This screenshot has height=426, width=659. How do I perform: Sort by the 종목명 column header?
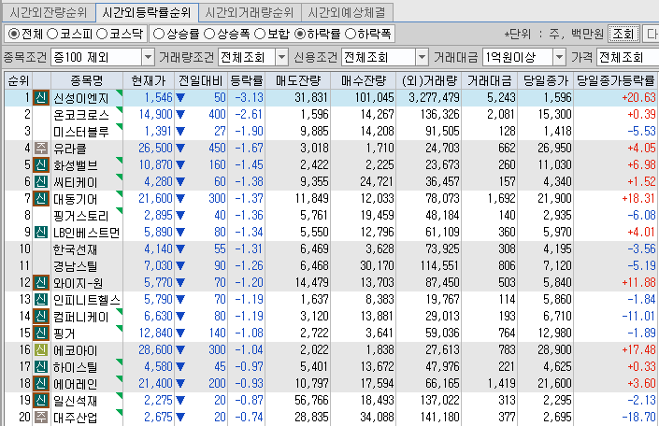87,80
